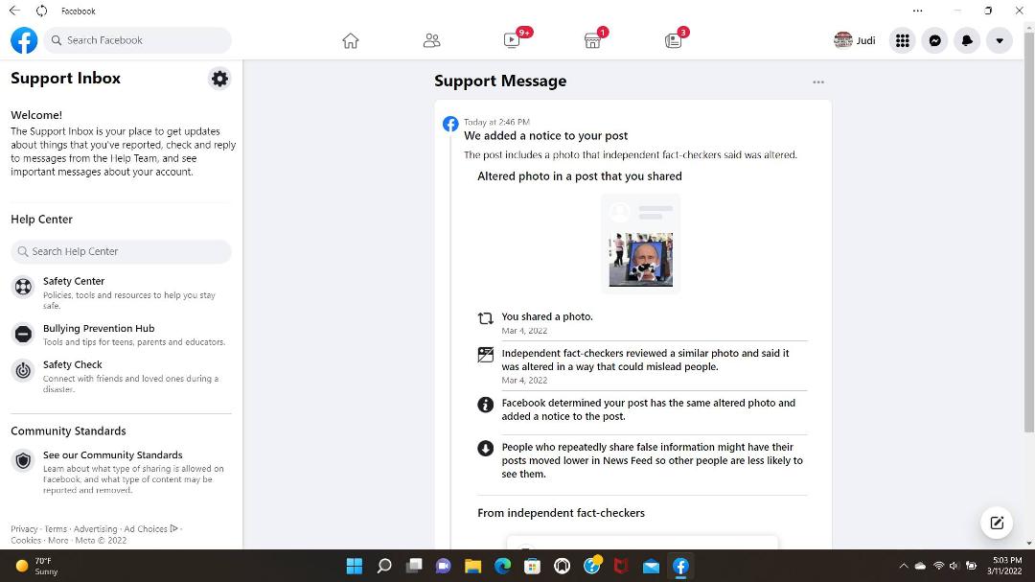1035x582 pixels.
Task: Open the notifications bell icon
Action: pyautogui.click(x=967, y=40)
